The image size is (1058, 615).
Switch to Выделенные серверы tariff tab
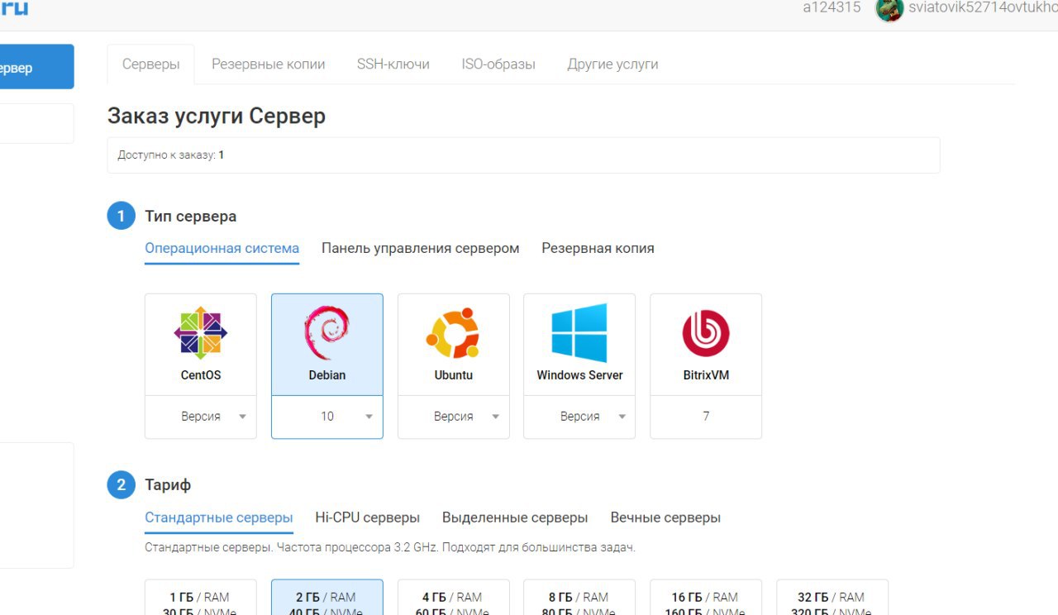[x=515, y=517]
